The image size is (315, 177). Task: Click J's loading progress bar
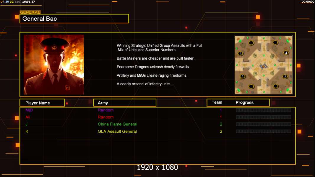tap(264, 124)
